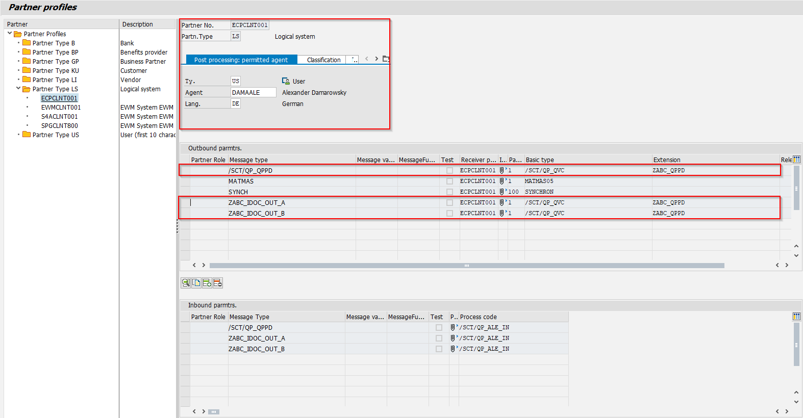Click the Agent input field DAMAALE

(253, 92)
